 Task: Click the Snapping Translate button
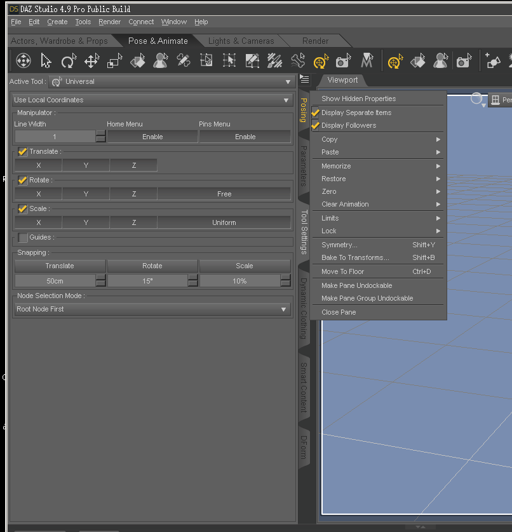[x=60, y=266]
